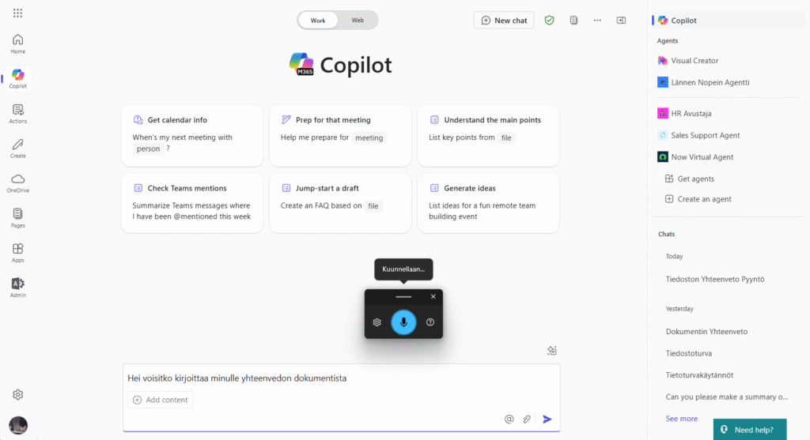Open settings gear in left rail
Image resolution: width=810 pixels, height=440 pixels.
17,395
